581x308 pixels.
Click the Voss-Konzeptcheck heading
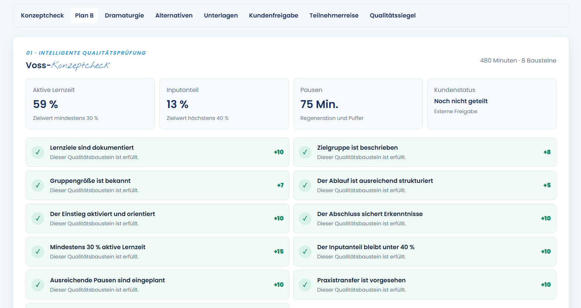tap(68, 66)
